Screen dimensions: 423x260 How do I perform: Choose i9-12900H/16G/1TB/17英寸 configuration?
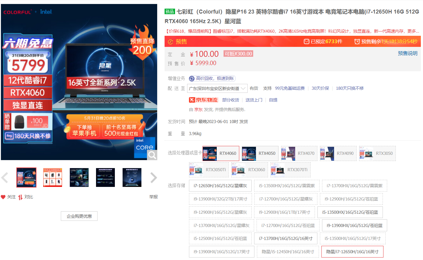pyautogui.click(x=284, y=212)
